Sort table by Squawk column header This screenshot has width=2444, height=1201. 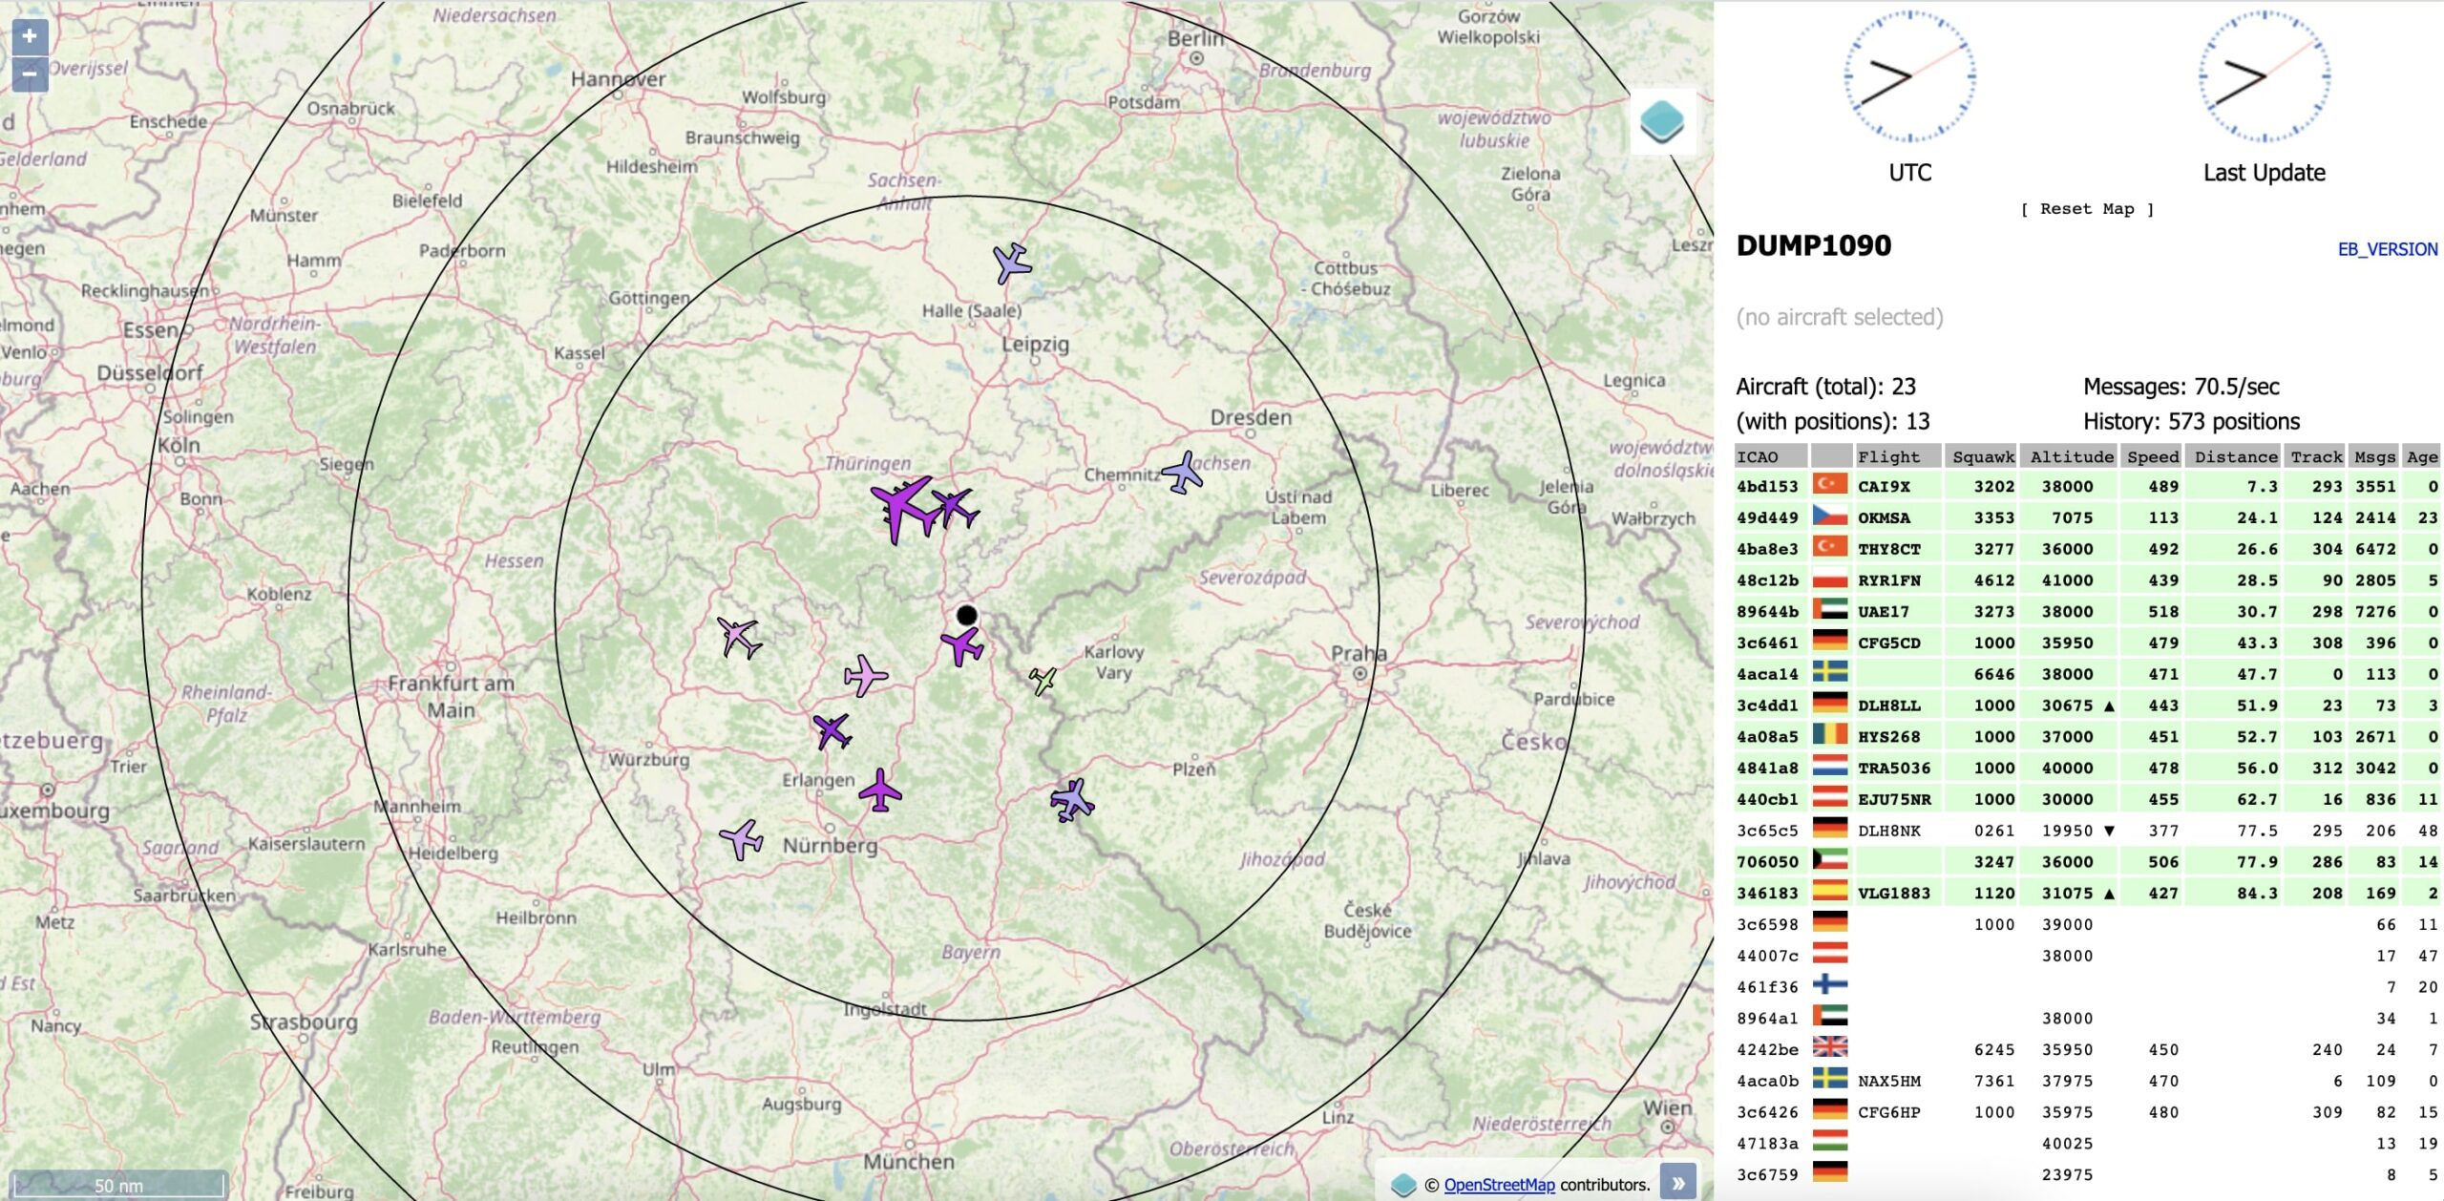(x=1982, y=456)
